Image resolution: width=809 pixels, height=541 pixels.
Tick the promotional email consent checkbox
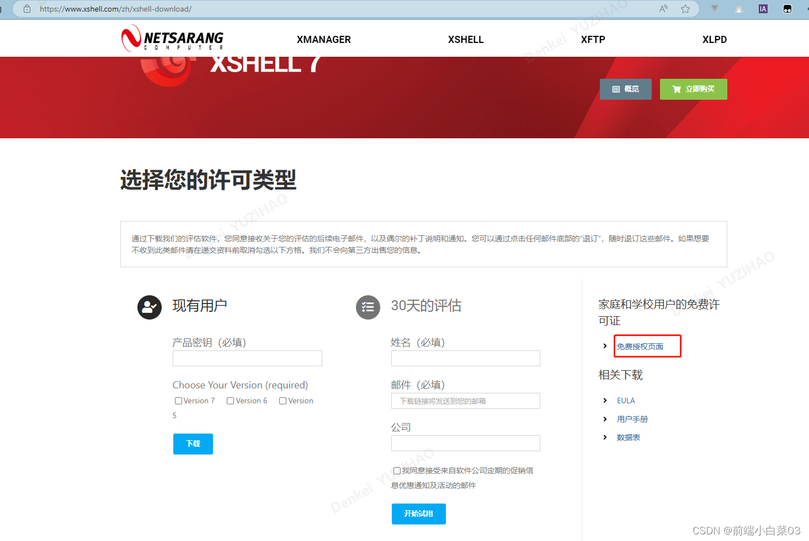(397, 470)
